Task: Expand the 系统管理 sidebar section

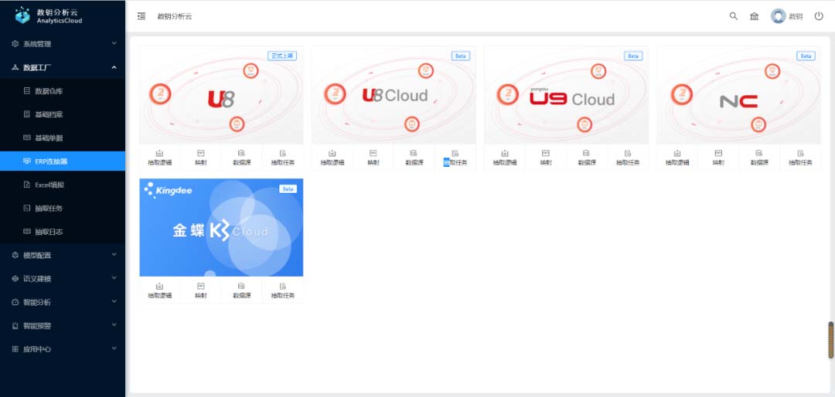Action: click(x=63, y=44)
